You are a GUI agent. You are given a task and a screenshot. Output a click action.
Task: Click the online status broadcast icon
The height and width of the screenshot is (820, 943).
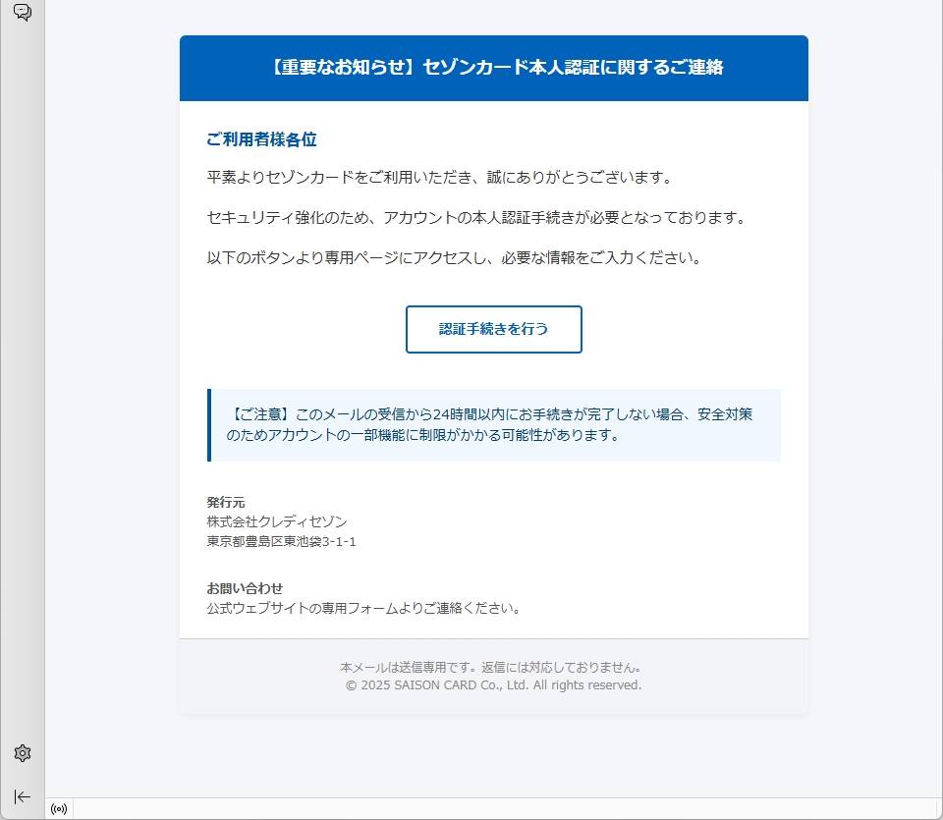coord(59,809)
